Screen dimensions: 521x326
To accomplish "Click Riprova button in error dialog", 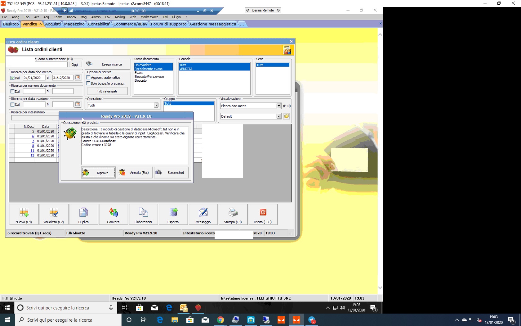I will coord(98,173).
